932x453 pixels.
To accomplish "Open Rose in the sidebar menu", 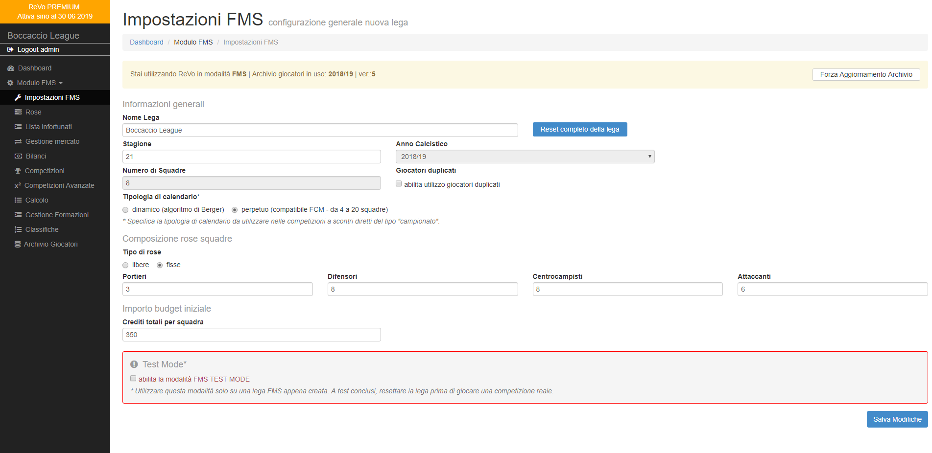I will tap(33, 112).
